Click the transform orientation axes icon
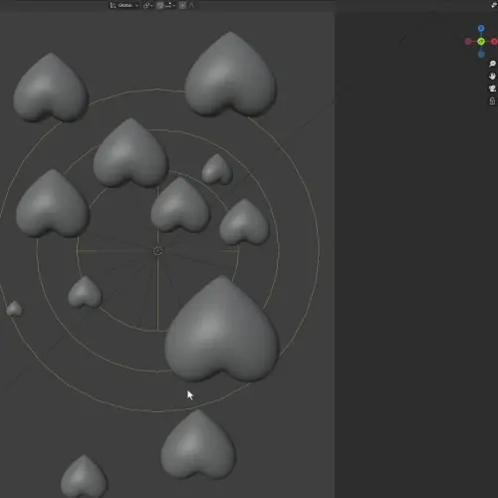The height and width of the screenshot is (498, 498). click(x=113, y=5)
